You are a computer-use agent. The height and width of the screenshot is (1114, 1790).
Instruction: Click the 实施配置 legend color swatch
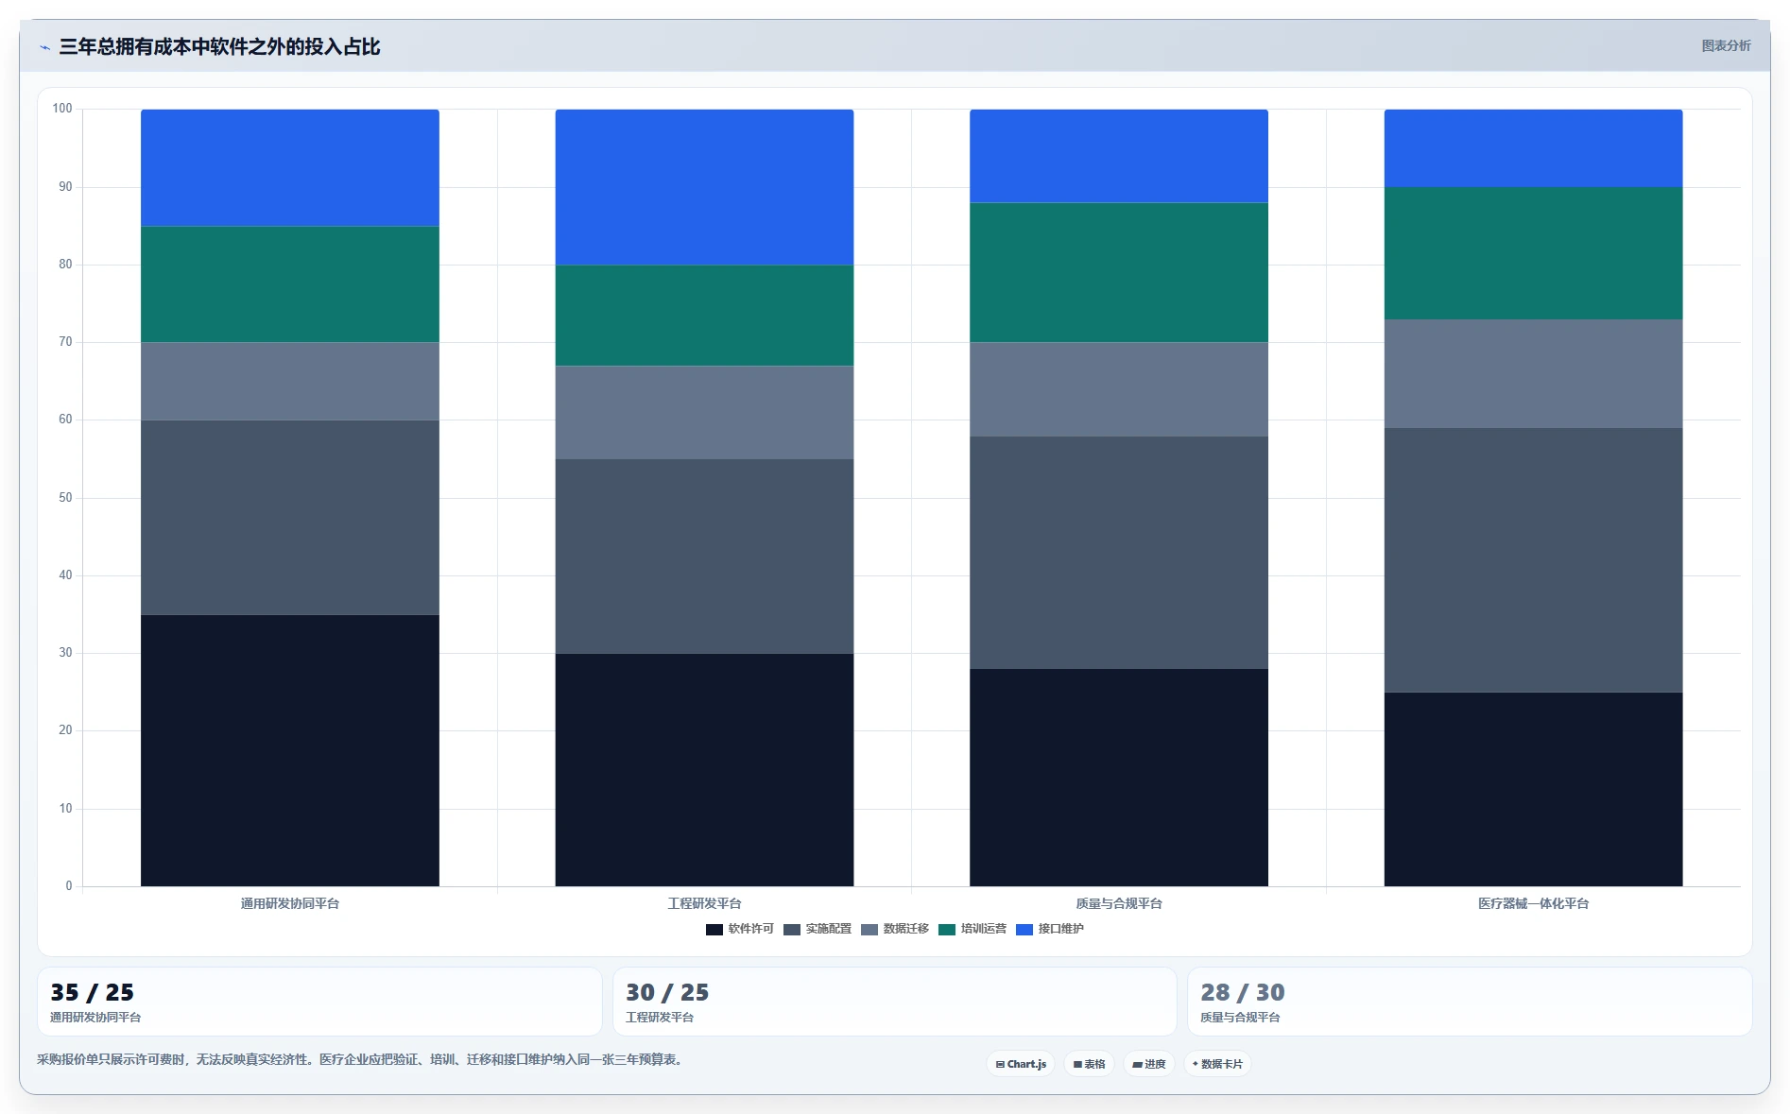click(792, 929)
